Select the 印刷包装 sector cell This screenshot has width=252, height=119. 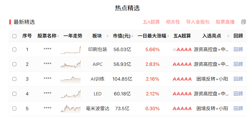coord(98,50)
